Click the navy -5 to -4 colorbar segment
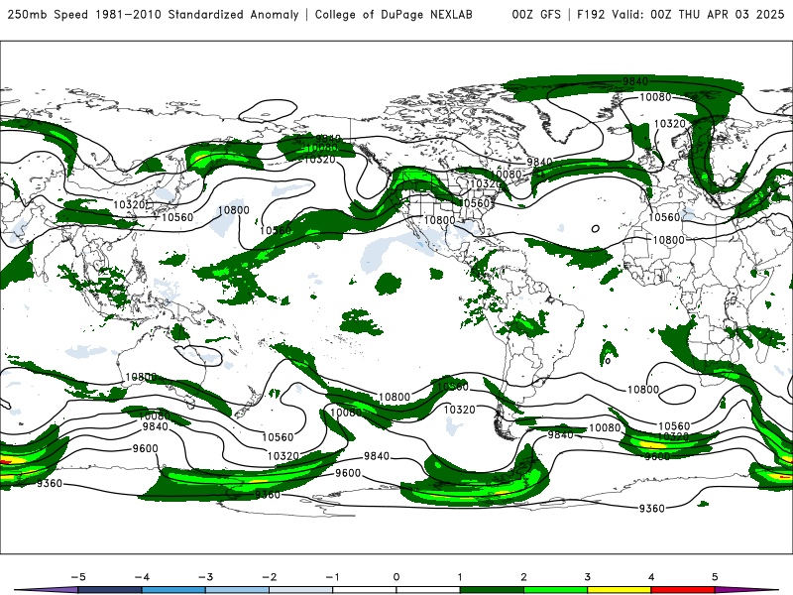Viewport: 793px width, 595px height. pos(110,590)
